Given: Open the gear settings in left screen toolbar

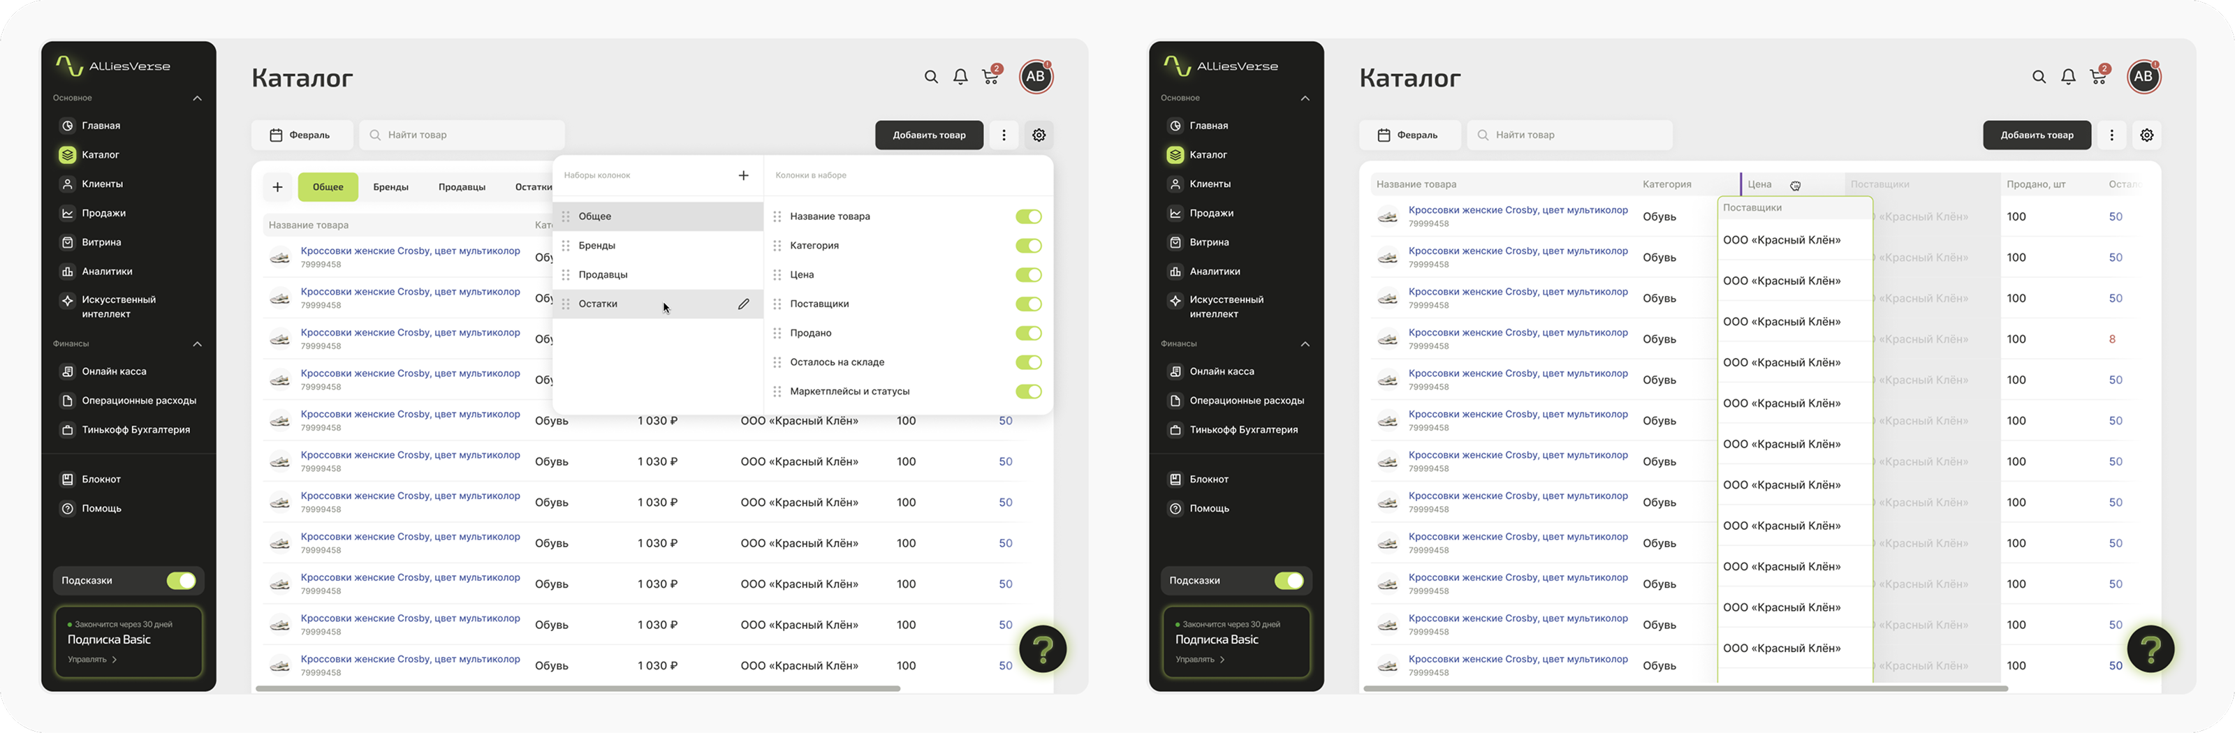Looking at the screenshot, I should [x=1039, y=135].
